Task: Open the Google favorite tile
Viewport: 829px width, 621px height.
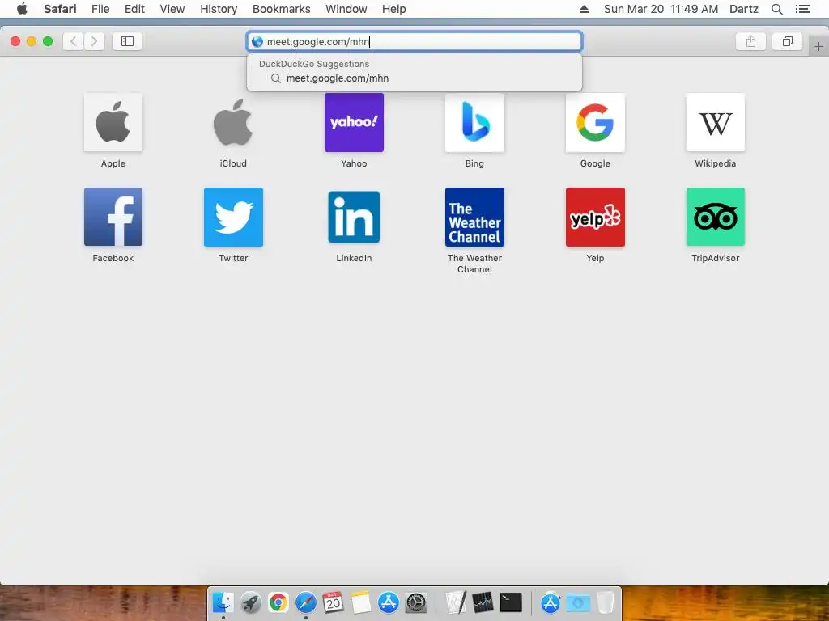Action: point(595,123)
